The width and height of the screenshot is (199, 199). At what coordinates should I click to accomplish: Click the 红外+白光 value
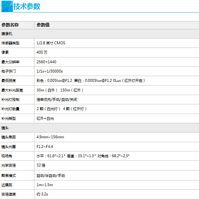pos(45,118)
